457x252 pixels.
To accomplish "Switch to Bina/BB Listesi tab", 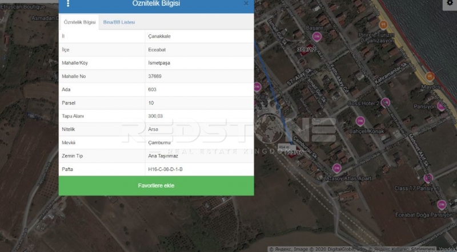I will click(119, 22).
